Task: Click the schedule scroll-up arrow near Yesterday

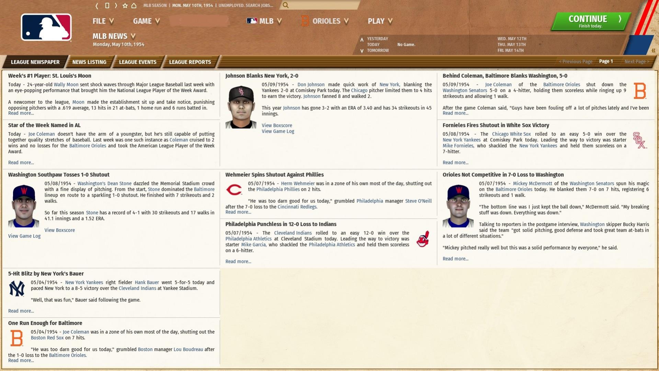Action: (362, 39)
